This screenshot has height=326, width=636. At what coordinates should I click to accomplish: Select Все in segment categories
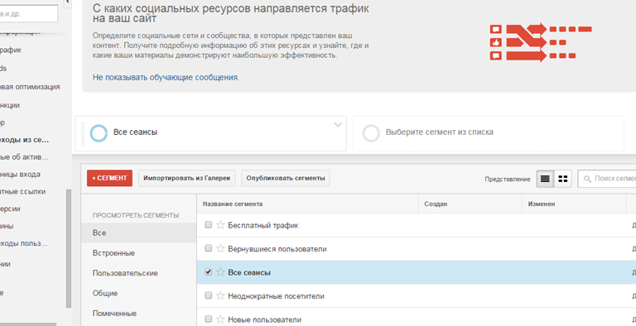pos(139,233)
